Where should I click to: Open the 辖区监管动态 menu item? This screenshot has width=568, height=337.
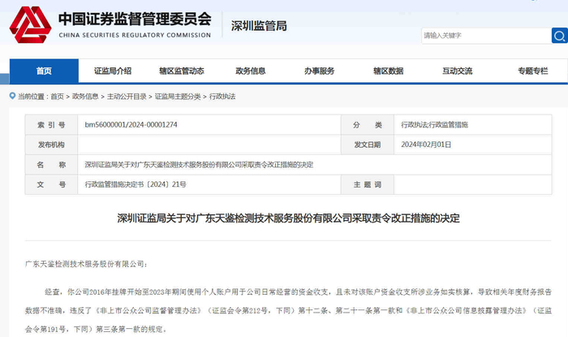(182, 71)
